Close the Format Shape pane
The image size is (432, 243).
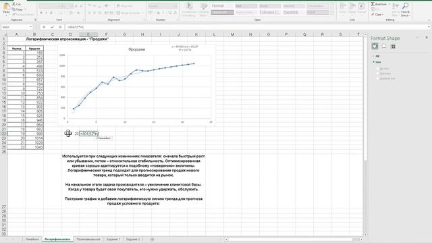(427, 37)
